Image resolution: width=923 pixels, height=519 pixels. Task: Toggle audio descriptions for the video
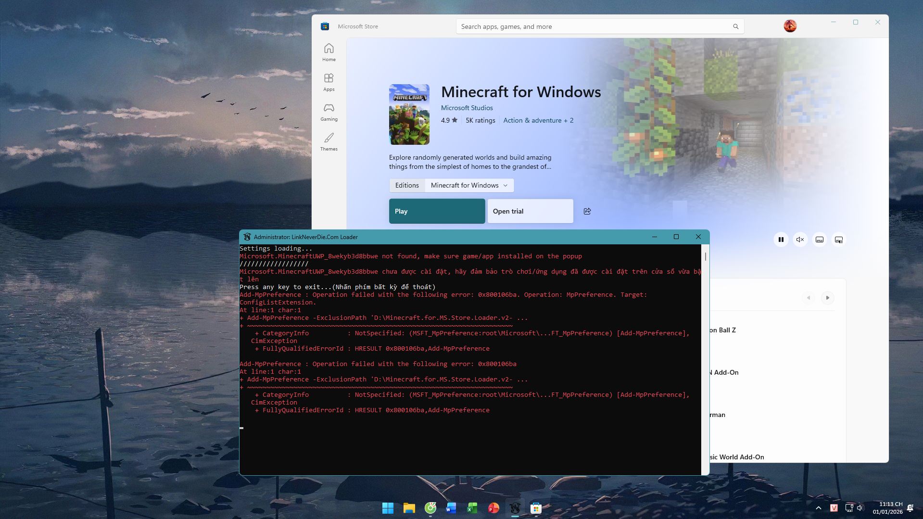(838, 239)
